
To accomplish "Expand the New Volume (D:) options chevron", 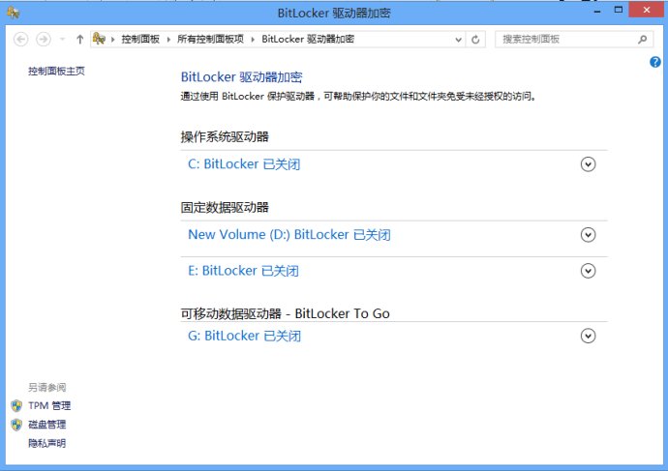I will [588, 234].
